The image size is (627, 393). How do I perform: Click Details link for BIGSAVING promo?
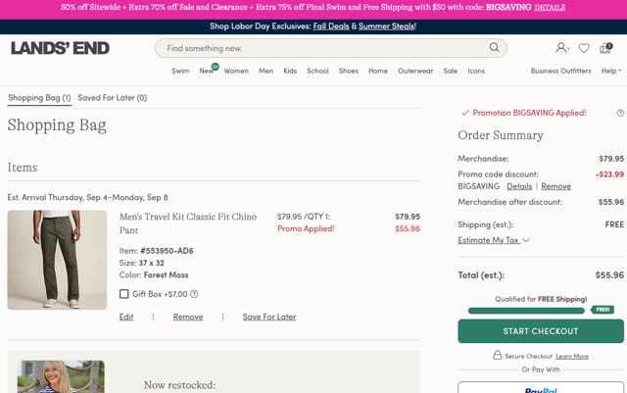pos(519,186)
